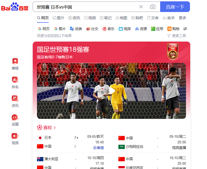Open 视频直播 for China vs Saudi Arabia
The image size is (207, 169).
[179, 148]
